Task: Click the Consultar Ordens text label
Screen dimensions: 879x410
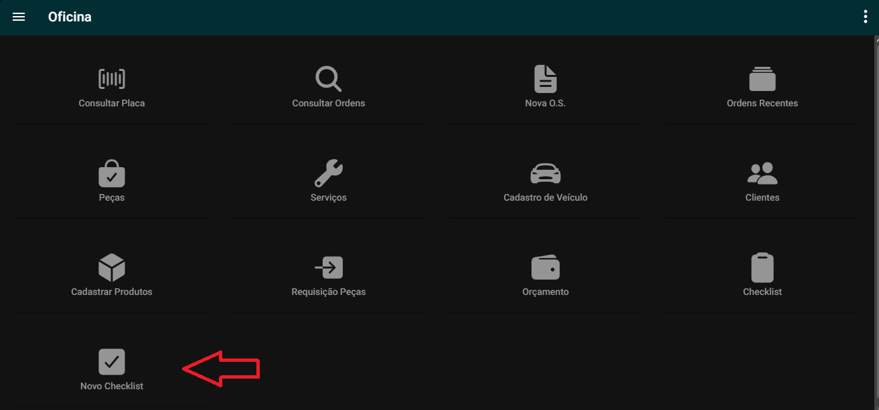Action: [x=329, y=104]
